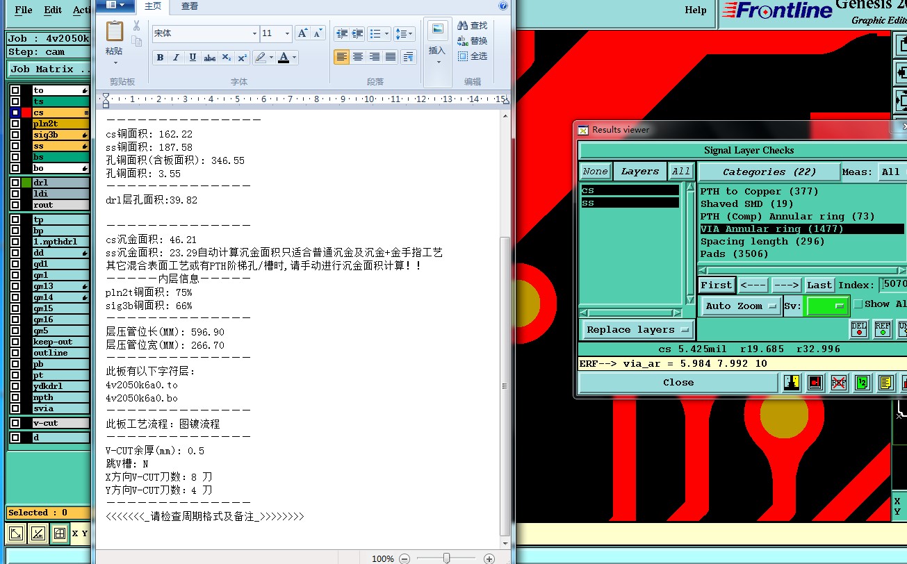The height and width of the screenshot is (564, 907).
Task: Click the crossed-out REF icon
Action: [839, 383]
